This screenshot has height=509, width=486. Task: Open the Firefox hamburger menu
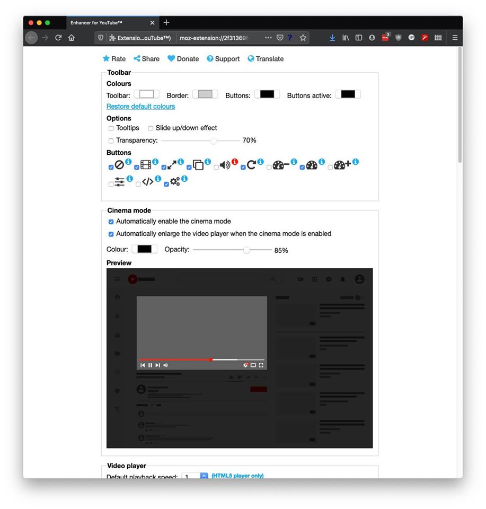point(455,38)
